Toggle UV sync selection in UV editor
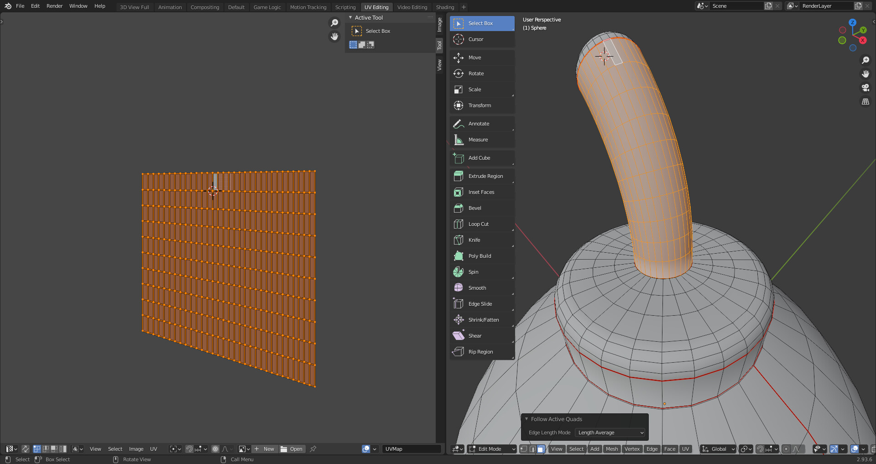Viewport: 876px width, 464px height. [26, 449]
